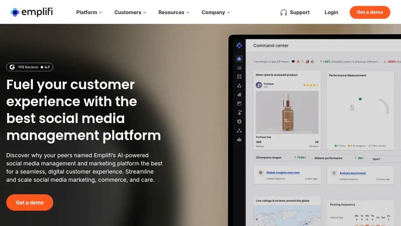This screenshot has height=226, width=401.
Task: Open the Support link with headset
Action: [x=295, y=12]
